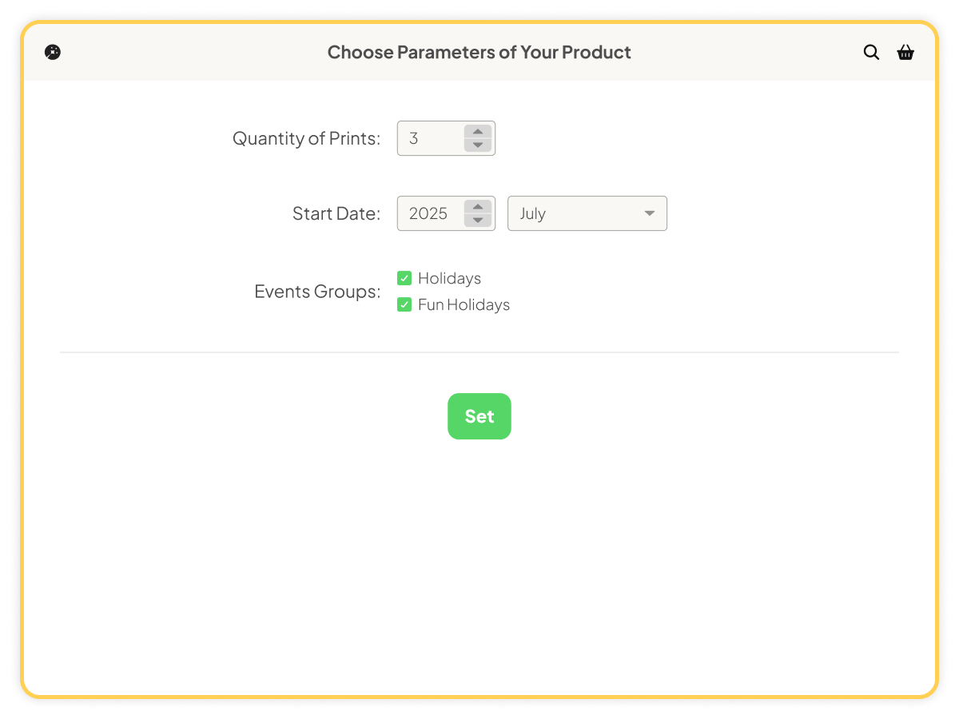Decrease Quantity of Prints with down arrow
Screen dimensions: 959x719
pos(478,145)
